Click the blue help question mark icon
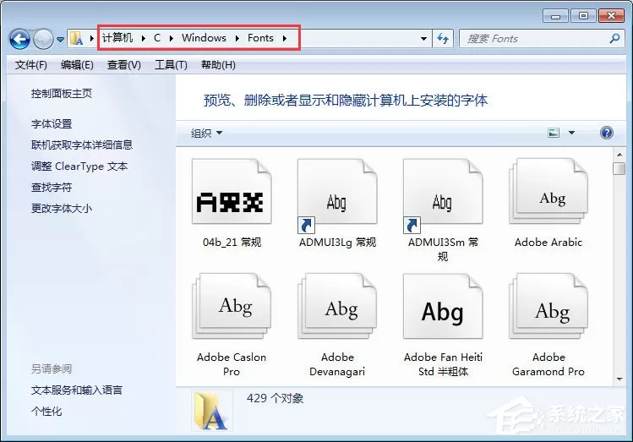 pyautogui.click(x=606, y=133)
